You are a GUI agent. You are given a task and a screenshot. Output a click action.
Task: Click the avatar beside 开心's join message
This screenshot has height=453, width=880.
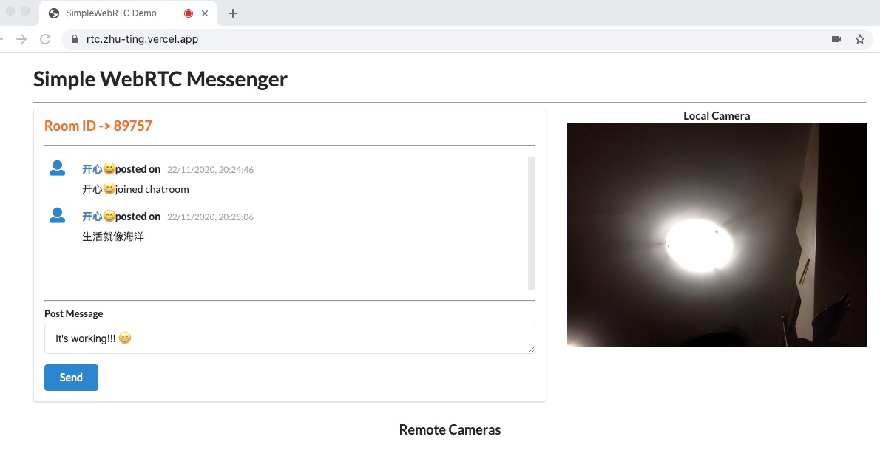point(57,168)
